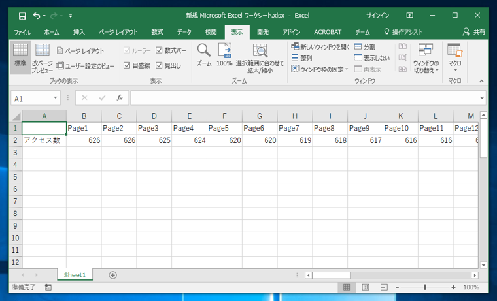Switch to the データ tab

pos(184,32)
